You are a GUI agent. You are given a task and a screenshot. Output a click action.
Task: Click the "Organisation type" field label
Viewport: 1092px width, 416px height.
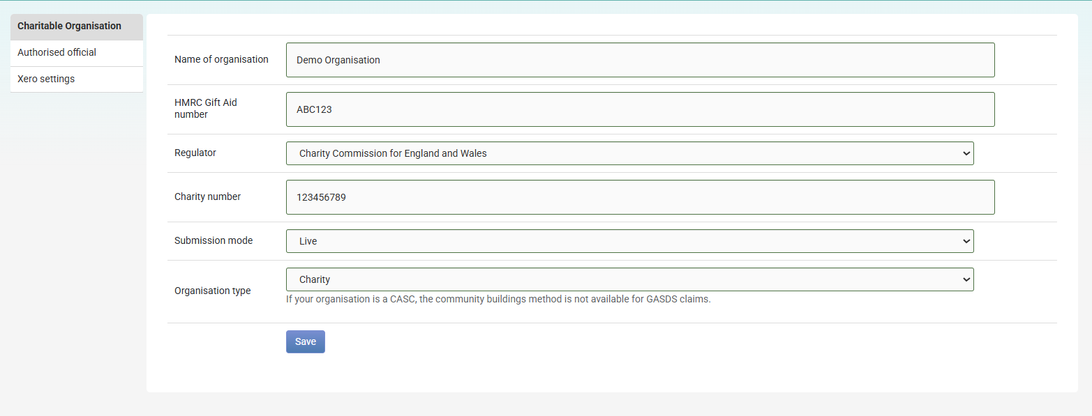click(x=213, y=291)
